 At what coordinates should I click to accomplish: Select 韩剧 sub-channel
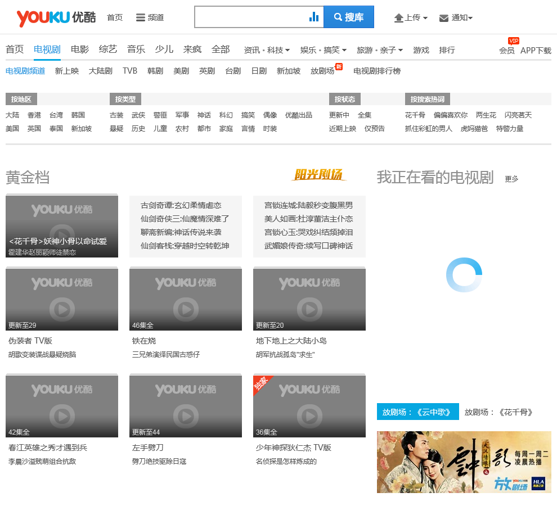point(155,71)
